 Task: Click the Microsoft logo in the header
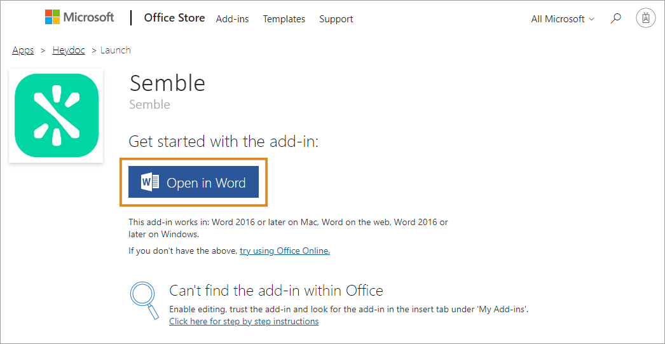(79, 17)
